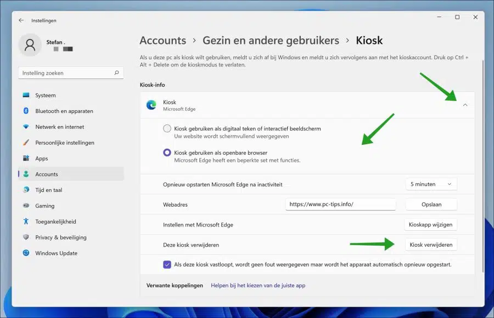This screenshot has height=318, width=494.
Task: Click the Netwerk en internet wifi icon
Action: pyautogui.click(x=26, y=127)
